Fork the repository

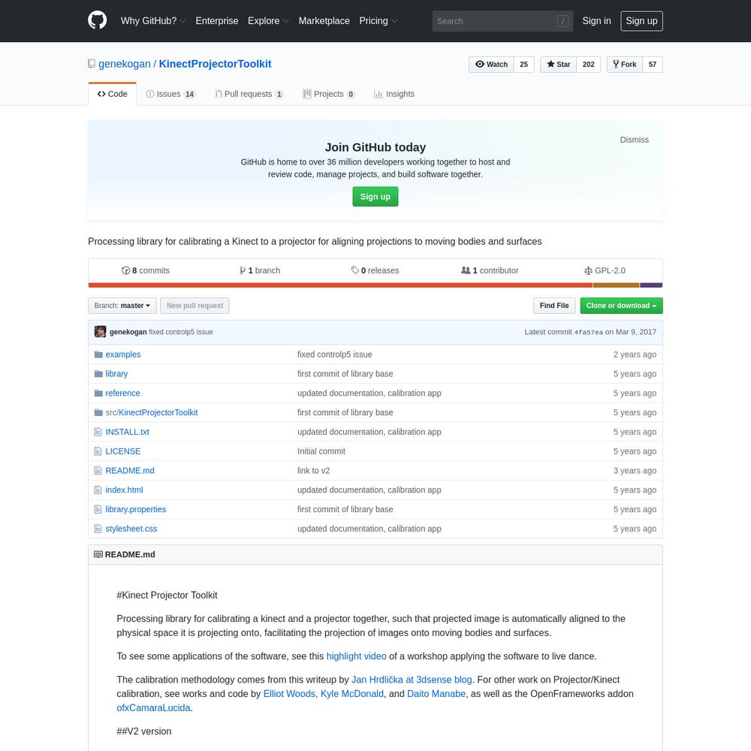pyautogui.click(x=625, y=64)
